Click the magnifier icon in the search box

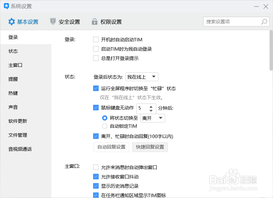pos(263,21)
